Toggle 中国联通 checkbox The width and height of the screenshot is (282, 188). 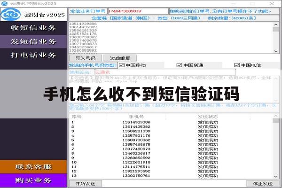[180, 65]
